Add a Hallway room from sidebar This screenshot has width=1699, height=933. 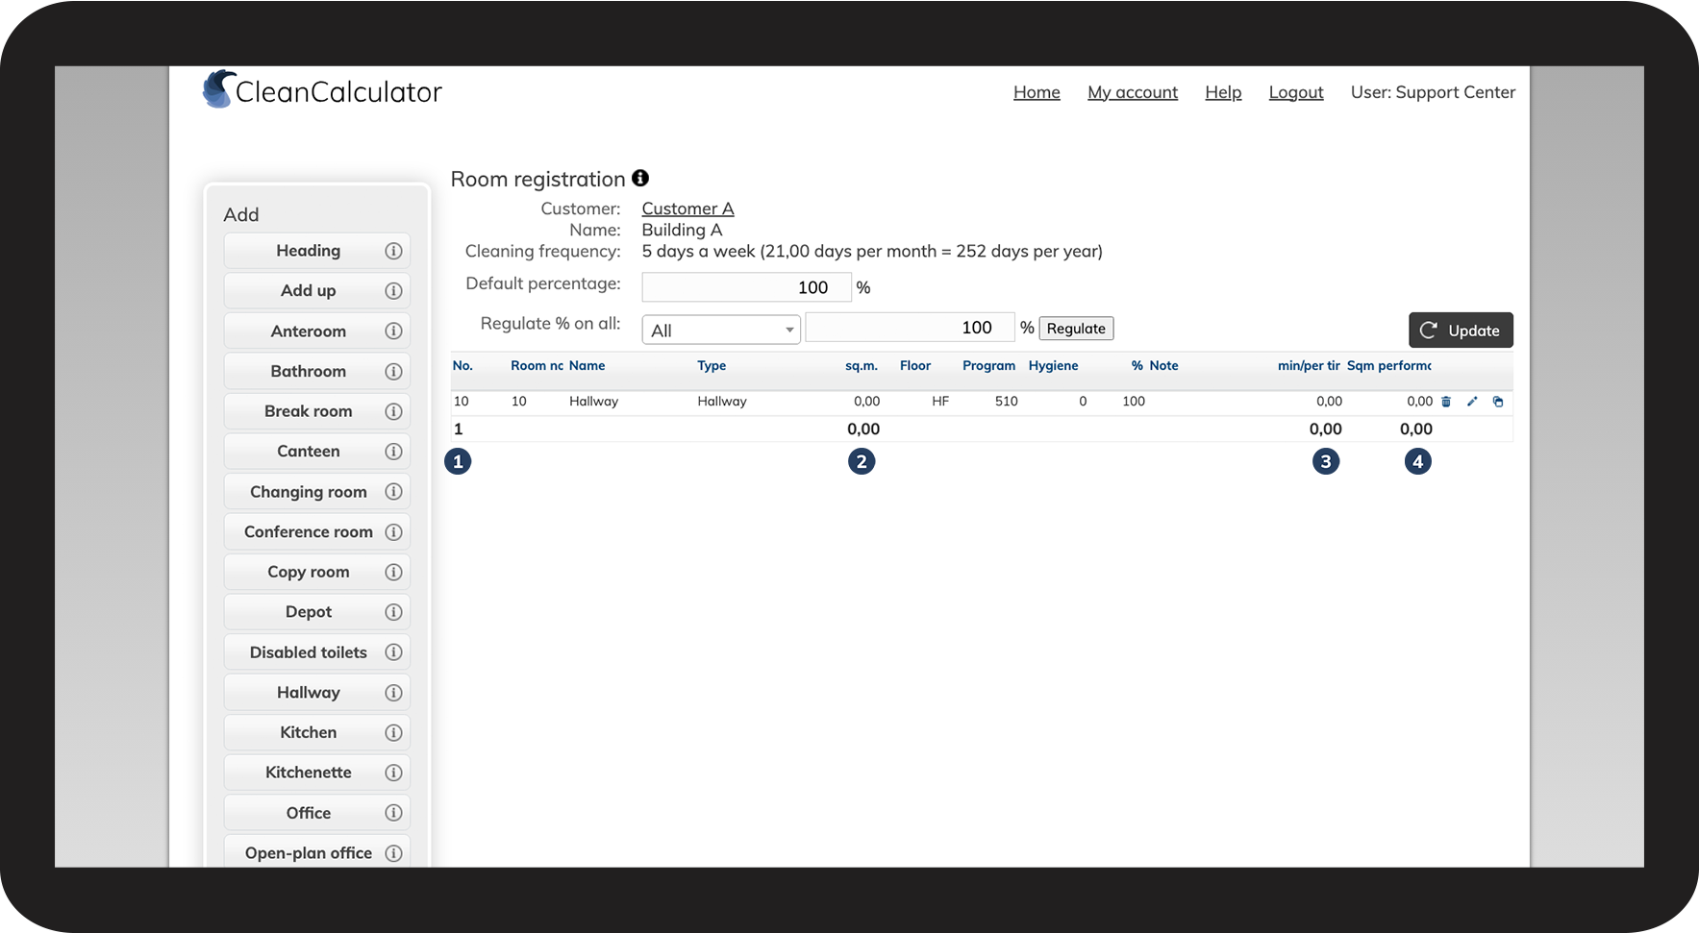(x=309, y=692)
